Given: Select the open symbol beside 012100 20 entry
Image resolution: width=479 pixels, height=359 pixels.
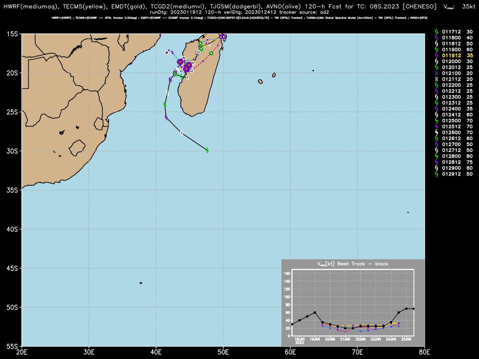Looking at the screenshot, I should 436,73.
